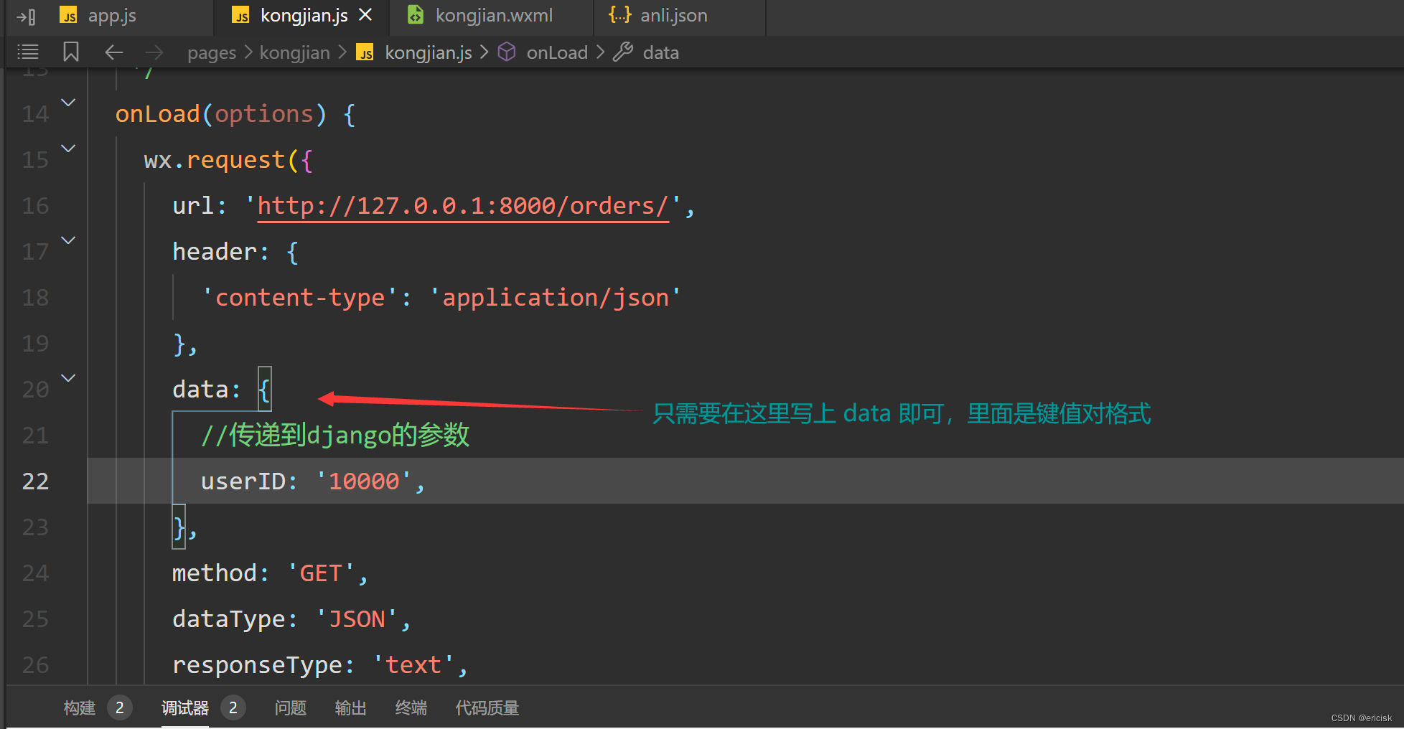Click the cube icon before onLoad in breadcrumb

(x=507, y=52)
